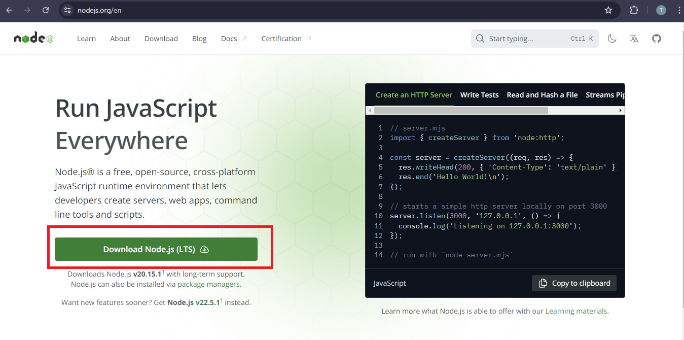Screen dimensions: 684x340
Task: Click the browser back arrow
Action: (9, 10)
